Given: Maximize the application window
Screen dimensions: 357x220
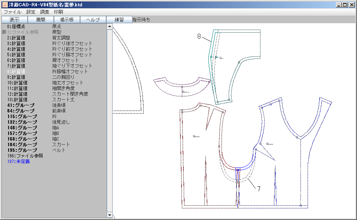Looking at the screenshot, I should point(345,5).
